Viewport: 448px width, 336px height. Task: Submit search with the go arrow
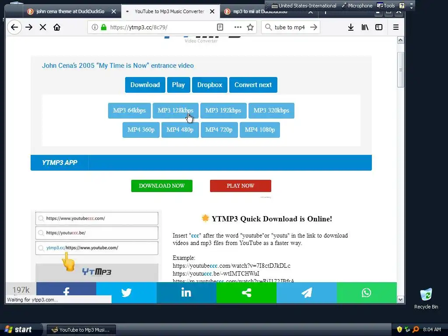point(314,27)
